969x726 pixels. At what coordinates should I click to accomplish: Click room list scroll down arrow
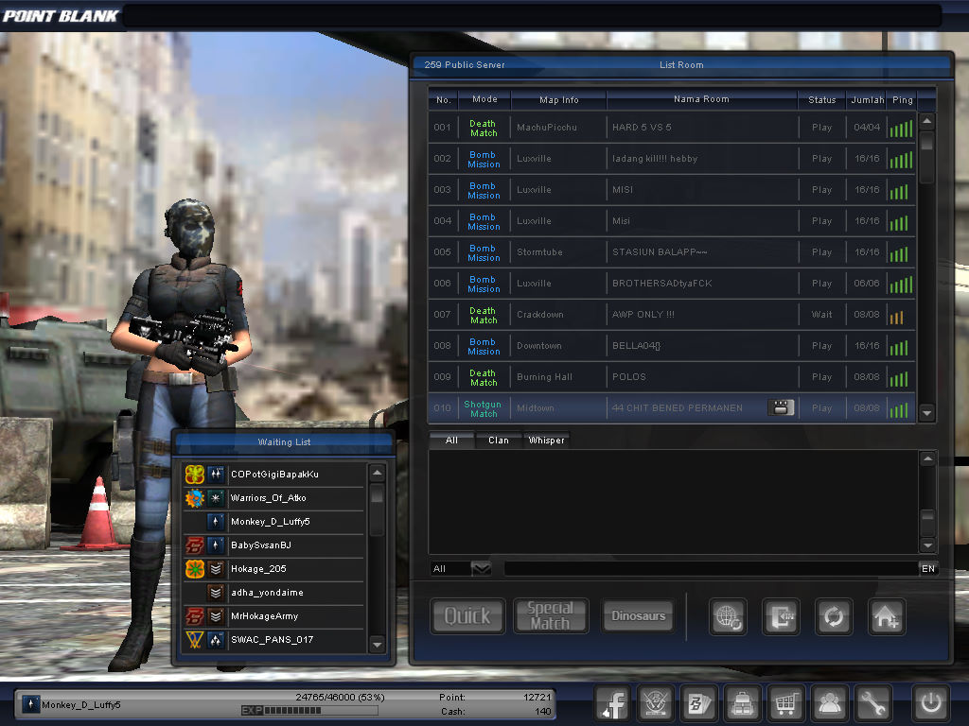[926, 412]
